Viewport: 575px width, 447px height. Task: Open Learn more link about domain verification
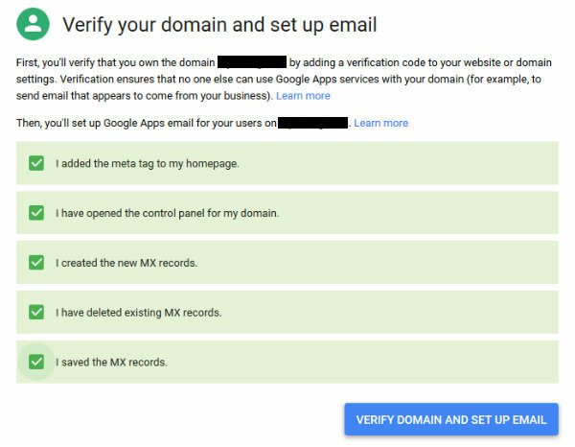click(303, 96)
